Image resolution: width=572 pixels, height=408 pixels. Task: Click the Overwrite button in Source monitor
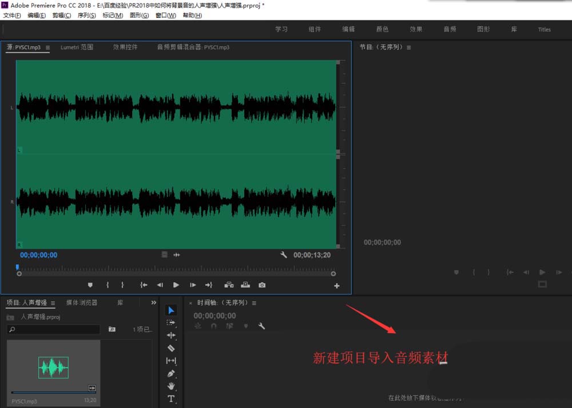(245, 285)
